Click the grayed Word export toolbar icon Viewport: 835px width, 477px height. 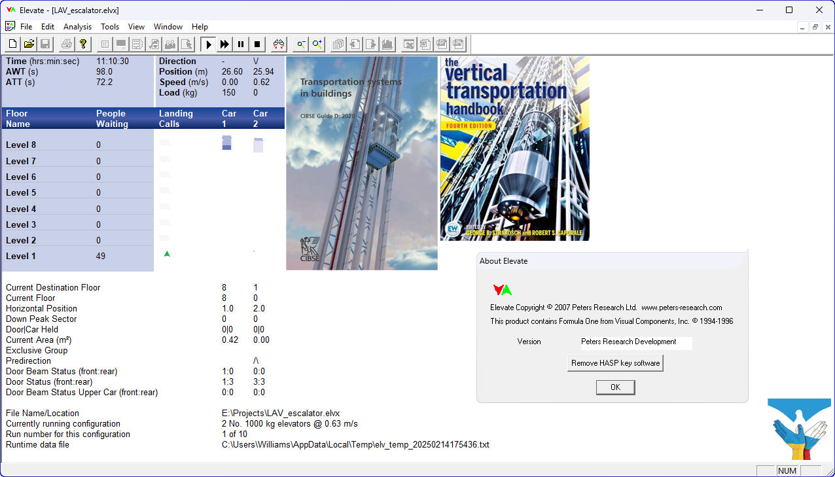tap(425, 44)
